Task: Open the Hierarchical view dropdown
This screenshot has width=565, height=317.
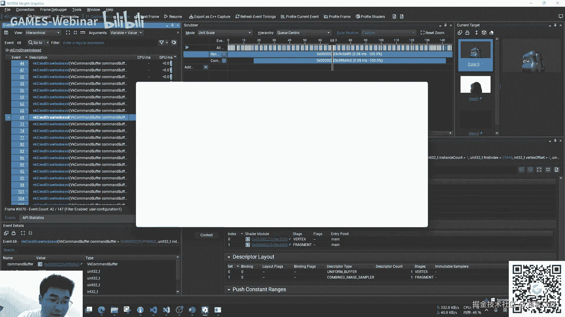Action: (x=43, y=33)
